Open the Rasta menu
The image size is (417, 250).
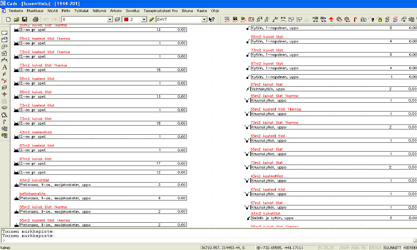point(202,11)
